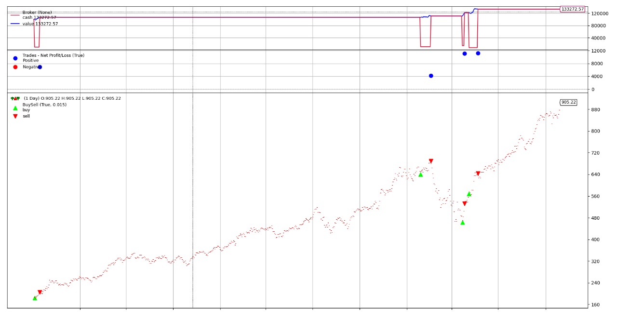Image resolution: width=617 pixels, height=319 pixels.
Task: Select the trade profit dot near 4000
Action: click(x=431, y=76)
